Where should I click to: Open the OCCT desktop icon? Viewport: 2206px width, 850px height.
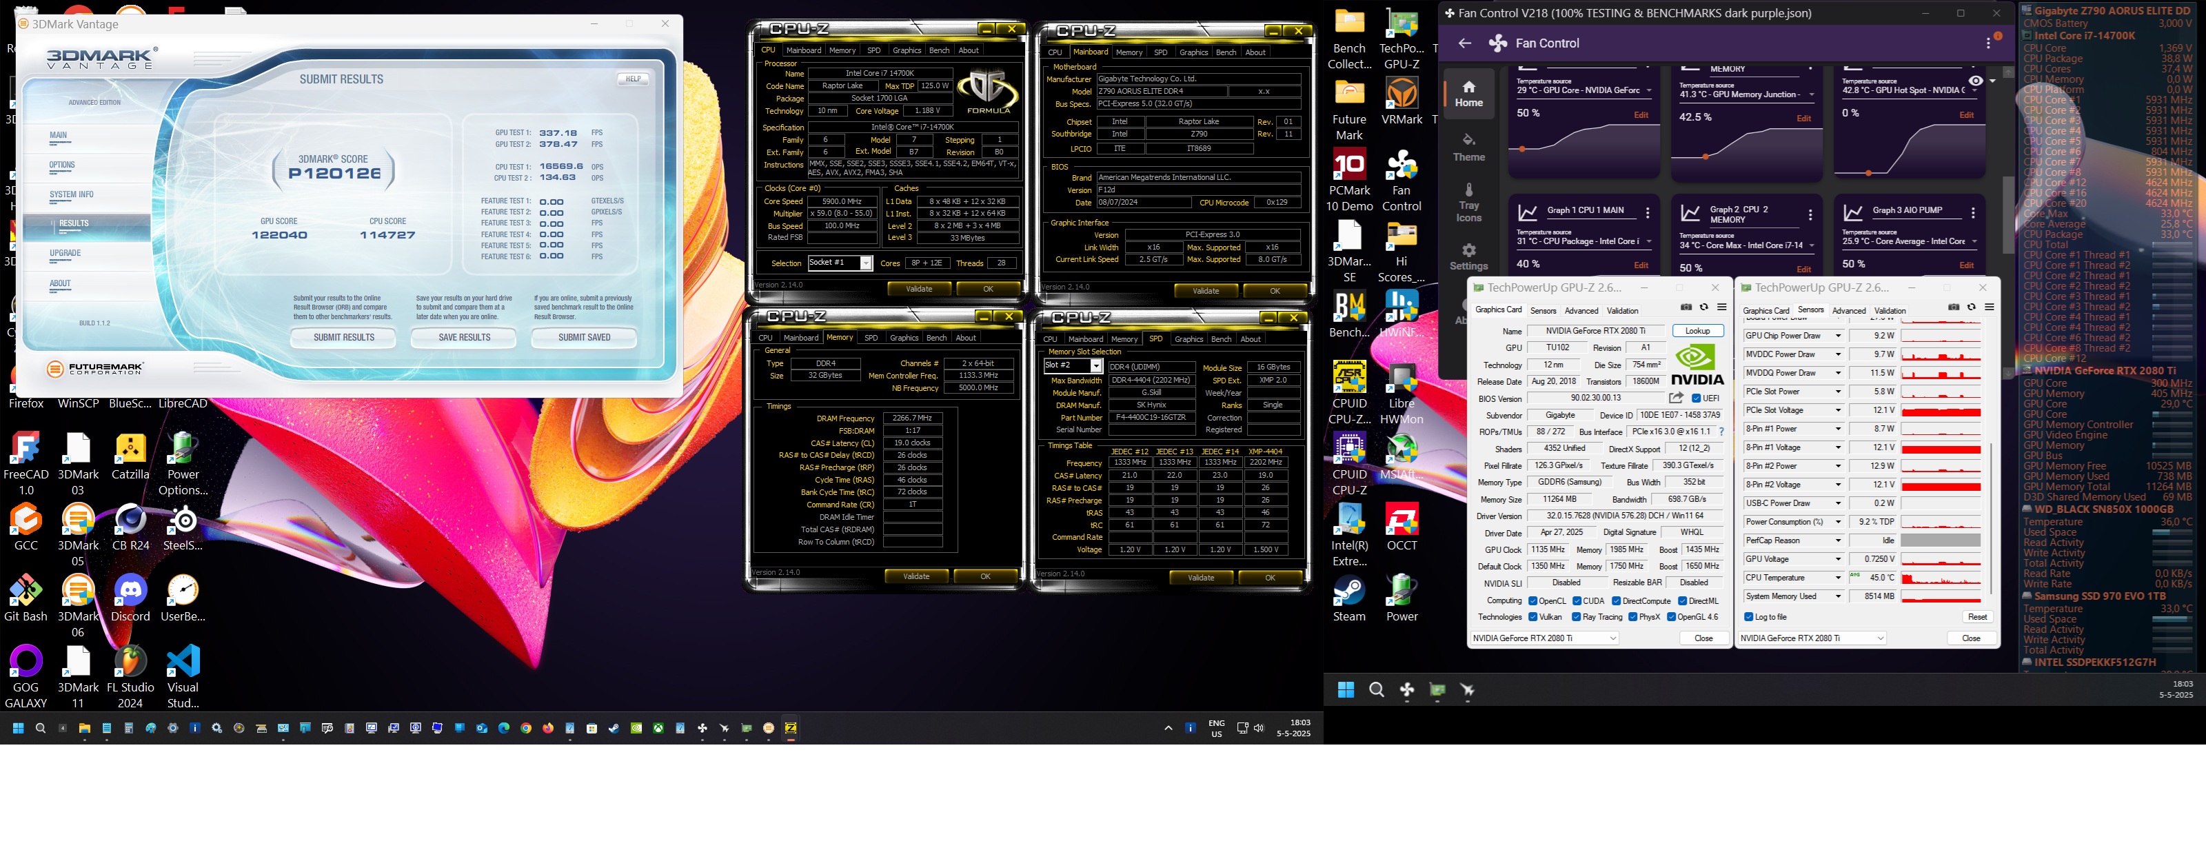[1402, 527]
